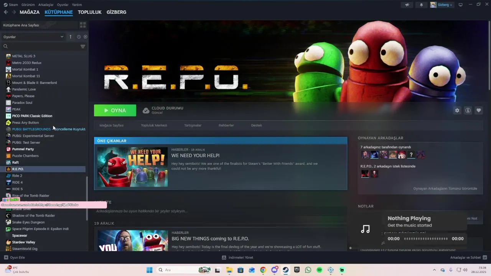The width and height of the screenshot is (491, 276).
Task: Open the Görünüm menu
Action: click(x=28, y=5)
